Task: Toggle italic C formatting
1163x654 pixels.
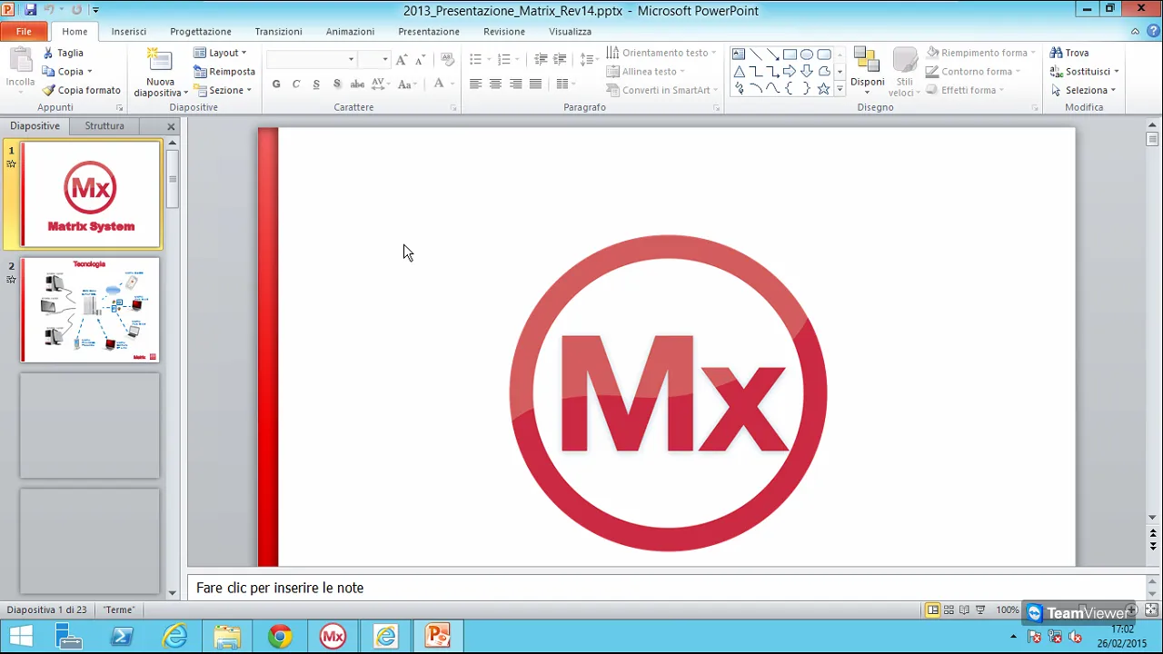Action: pyautogui.click(x=296, y=84)
